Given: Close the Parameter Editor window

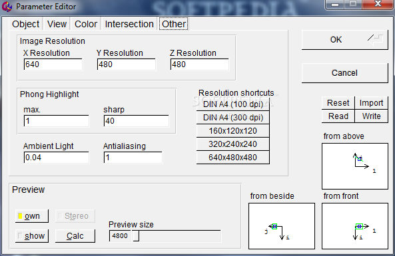Looking at the screenshot, I should (x=378, y=4).
